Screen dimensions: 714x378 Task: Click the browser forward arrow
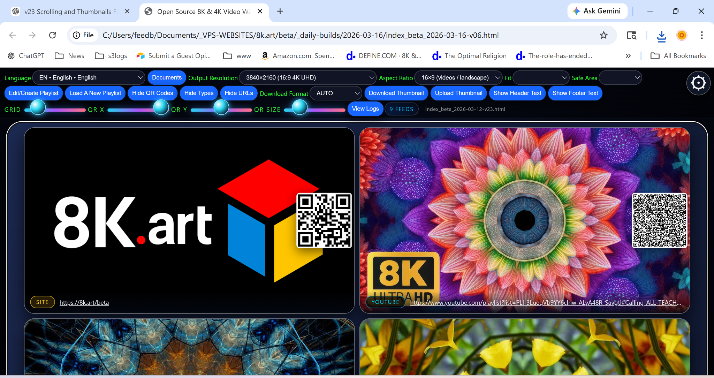[x=32, y=35]
